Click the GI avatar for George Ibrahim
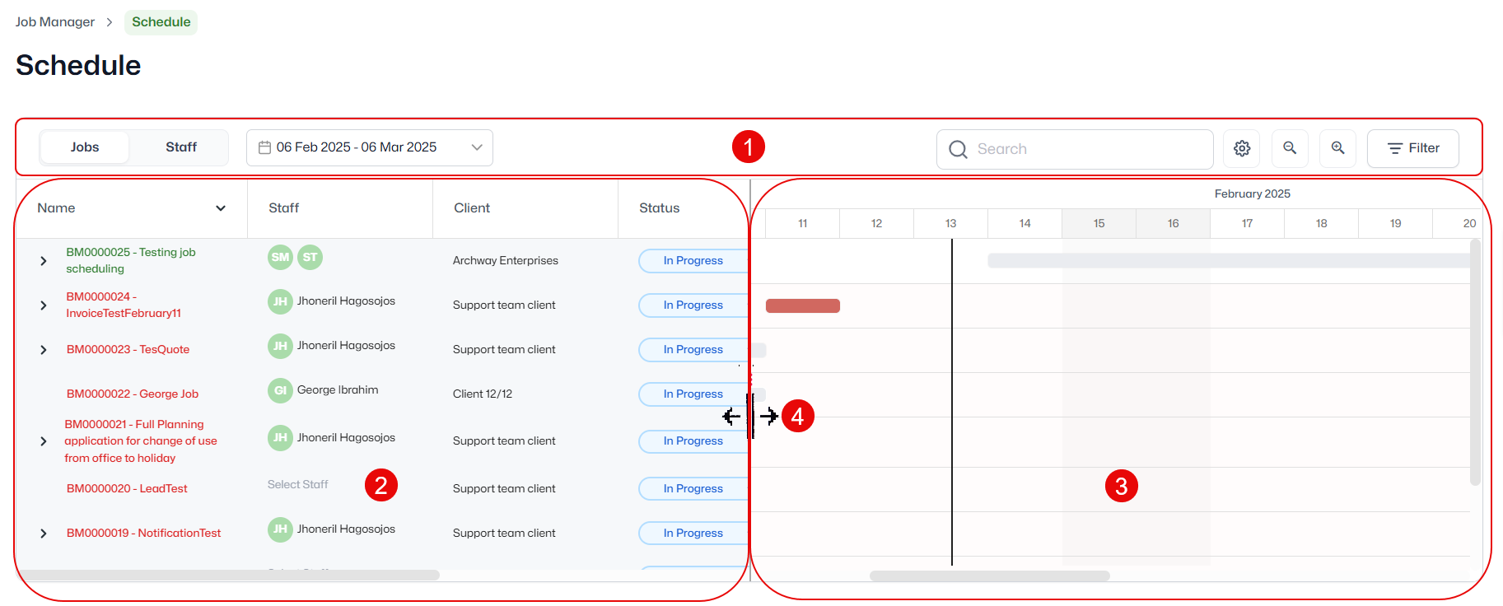 (280, 390)
